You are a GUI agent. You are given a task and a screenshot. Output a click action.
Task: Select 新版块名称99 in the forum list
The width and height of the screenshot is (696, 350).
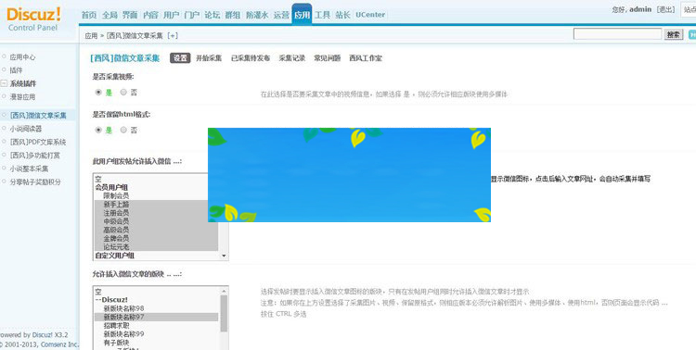[123, 334]
